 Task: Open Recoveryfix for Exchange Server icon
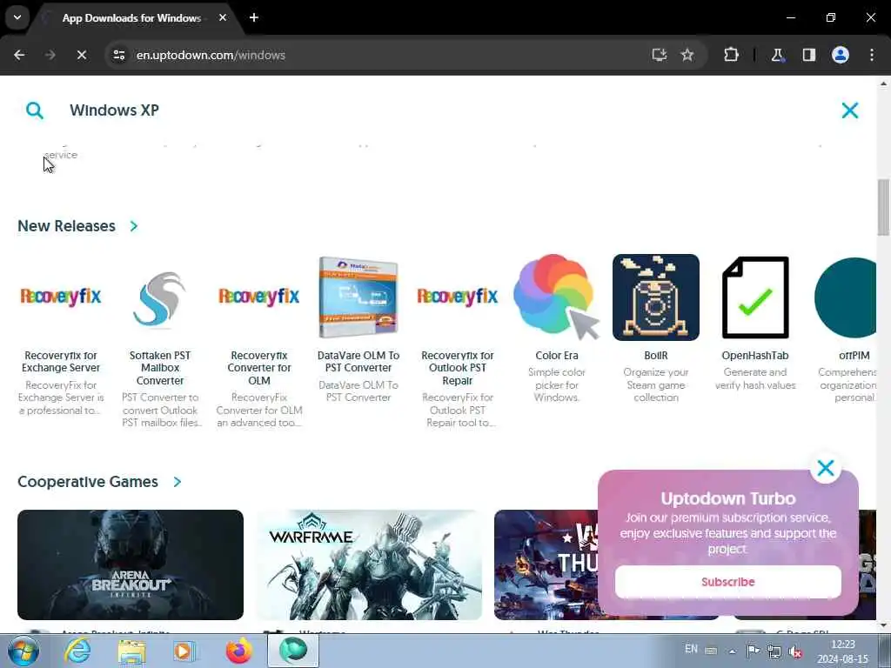(x=61, y=297)
